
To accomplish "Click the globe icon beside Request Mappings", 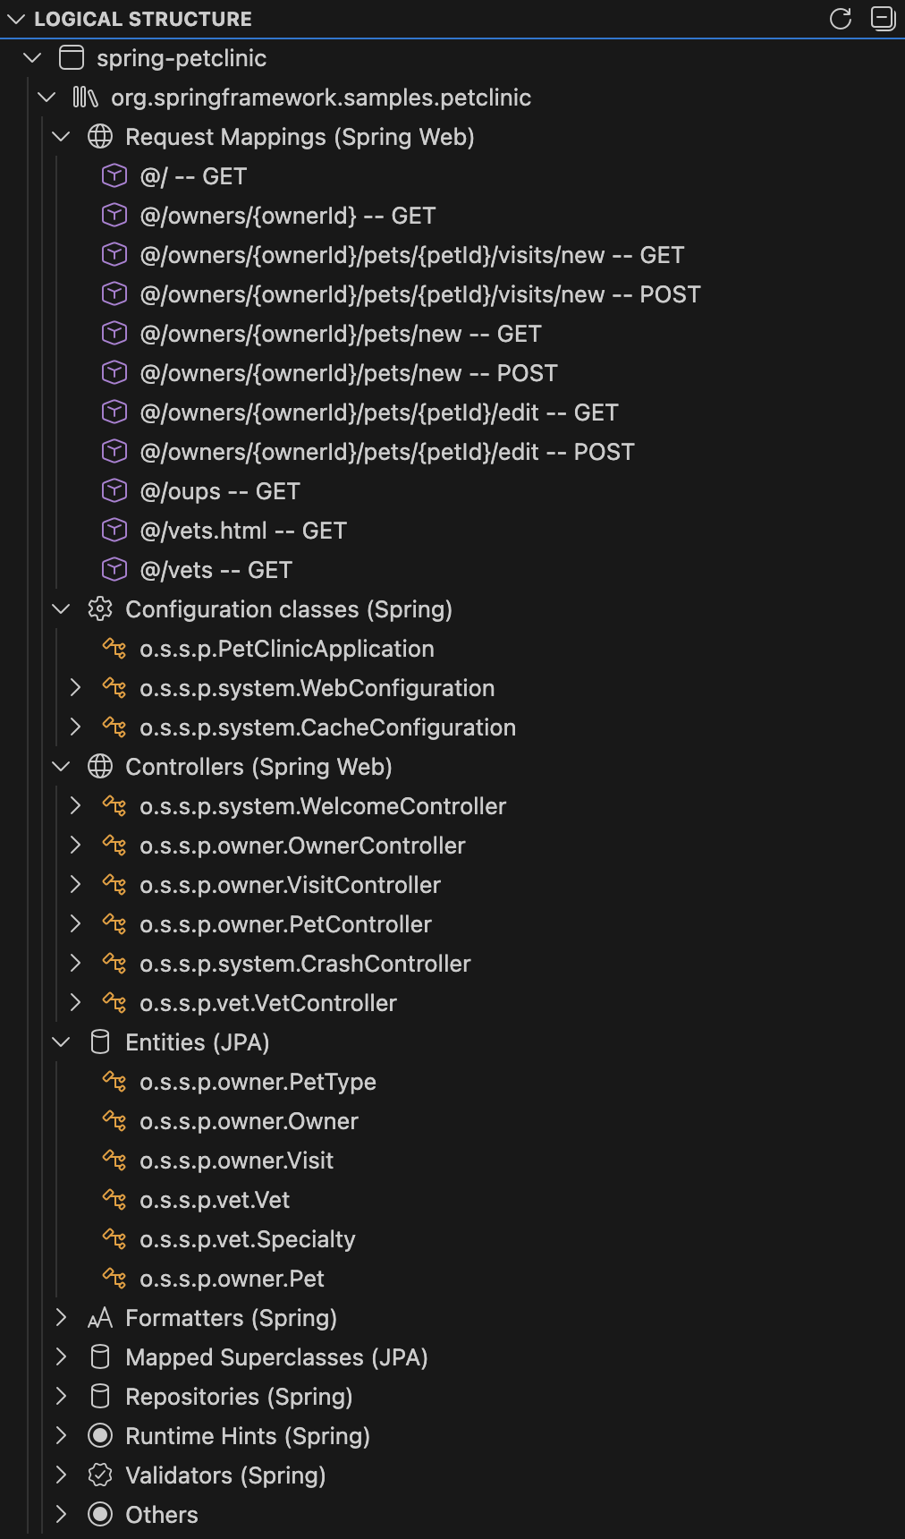I will coord(100,137).
